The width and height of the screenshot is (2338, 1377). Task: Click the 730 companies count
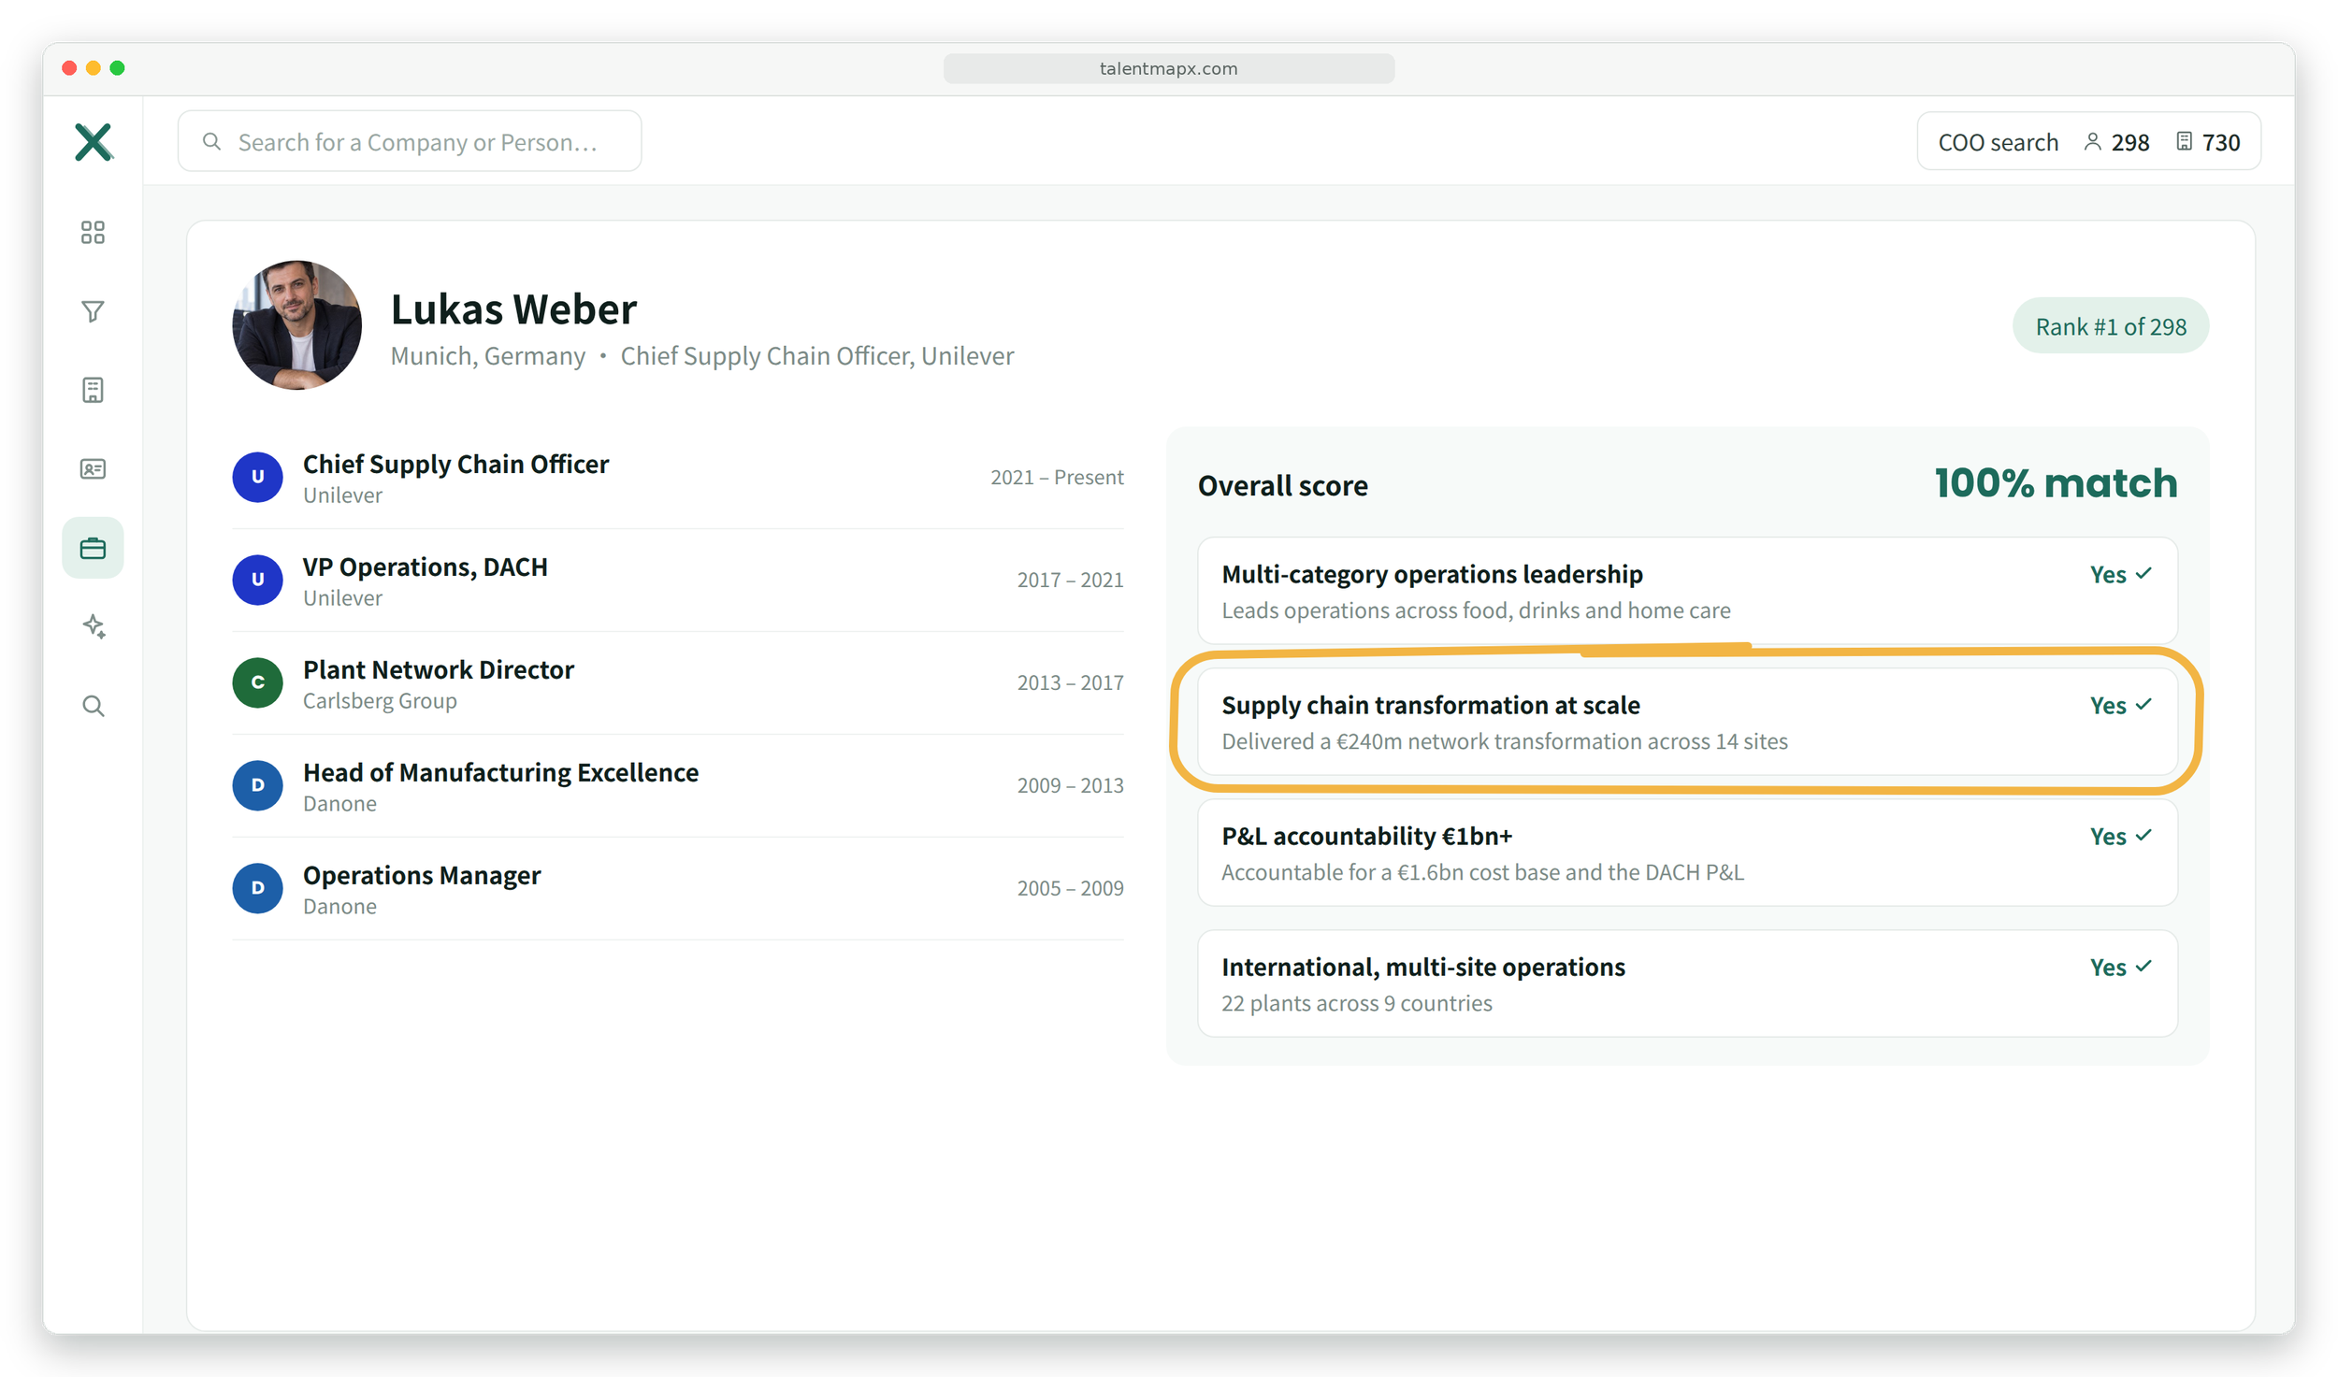tap(2220, 142)
